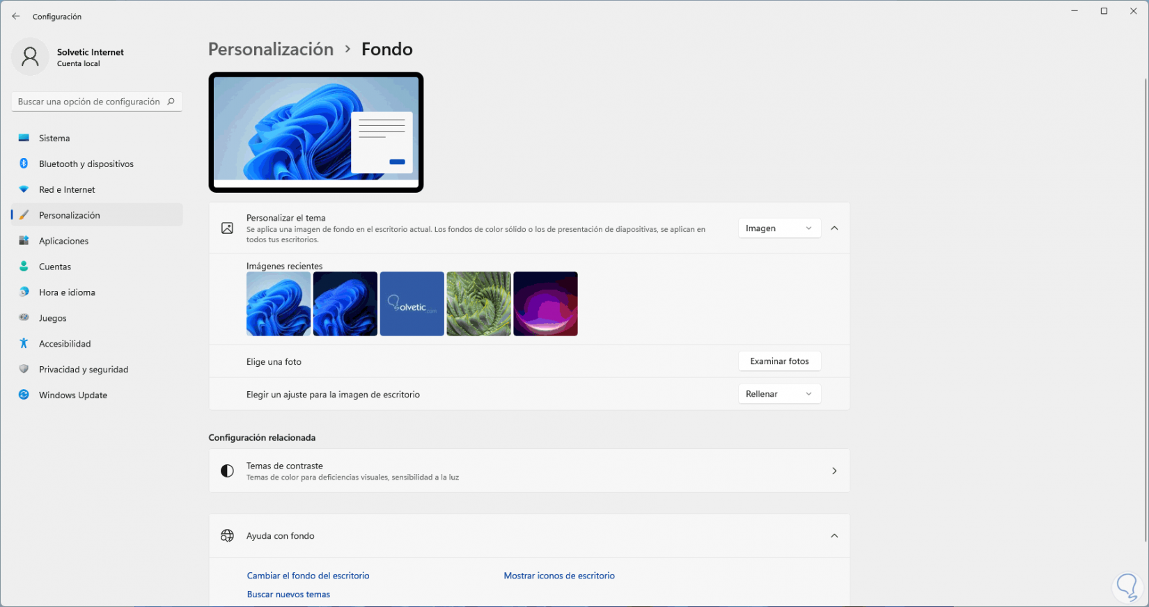Open the Cuentas section
This screenshot has width=1149, height=607.
(97, 267)
